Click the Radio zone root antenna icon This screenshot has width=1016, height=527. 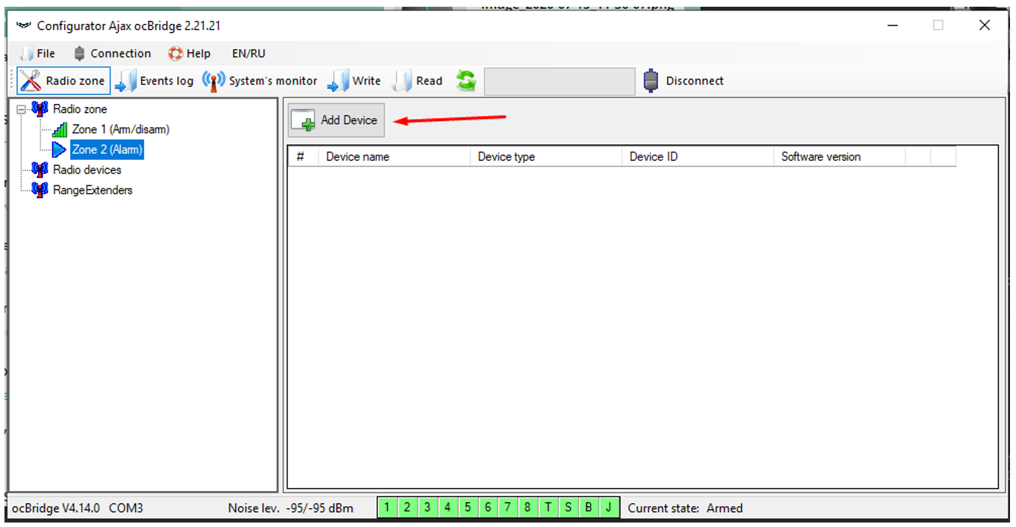(40, 109)
